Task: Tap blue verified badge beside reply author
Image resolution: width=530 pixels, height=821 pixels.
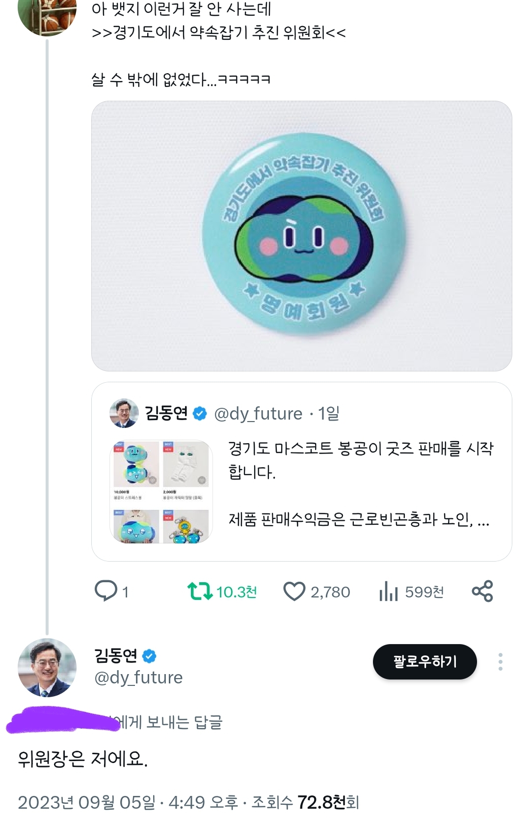Action: [x=149, y=656]
